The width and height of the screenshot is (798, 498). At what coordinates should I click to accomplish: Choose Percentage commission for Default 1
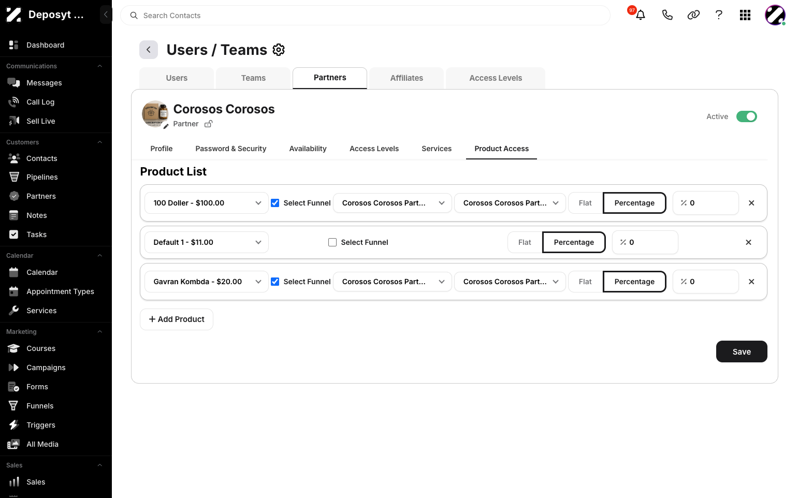tap(574, 242)
